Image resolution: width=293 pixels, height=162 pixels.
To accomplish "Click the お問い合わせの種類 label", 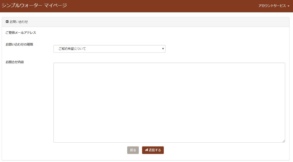I will click(x=19, y=45).
